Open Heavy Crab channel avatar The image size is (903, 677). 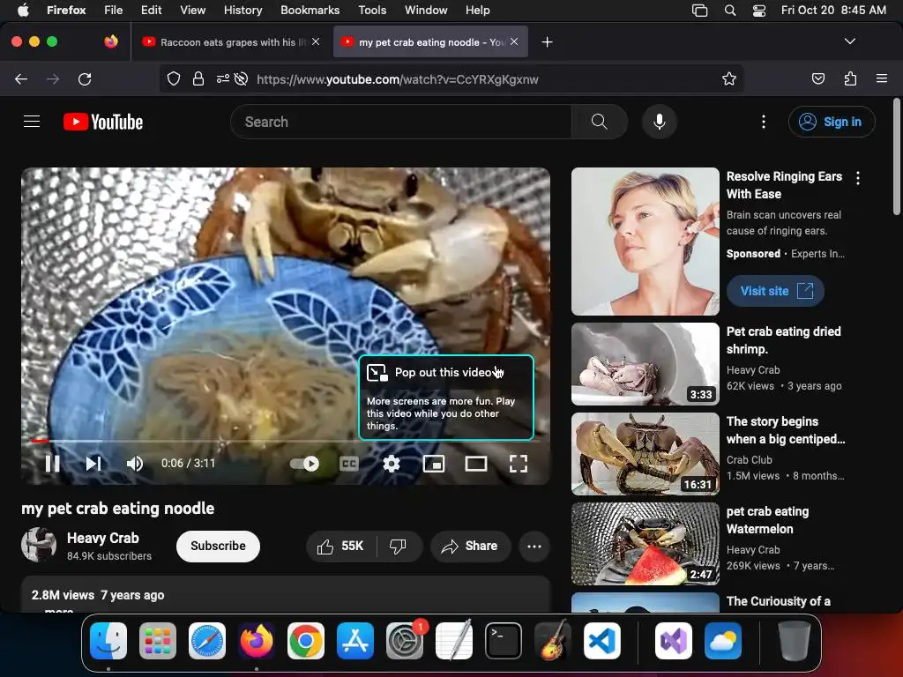[x=39, y=545]
